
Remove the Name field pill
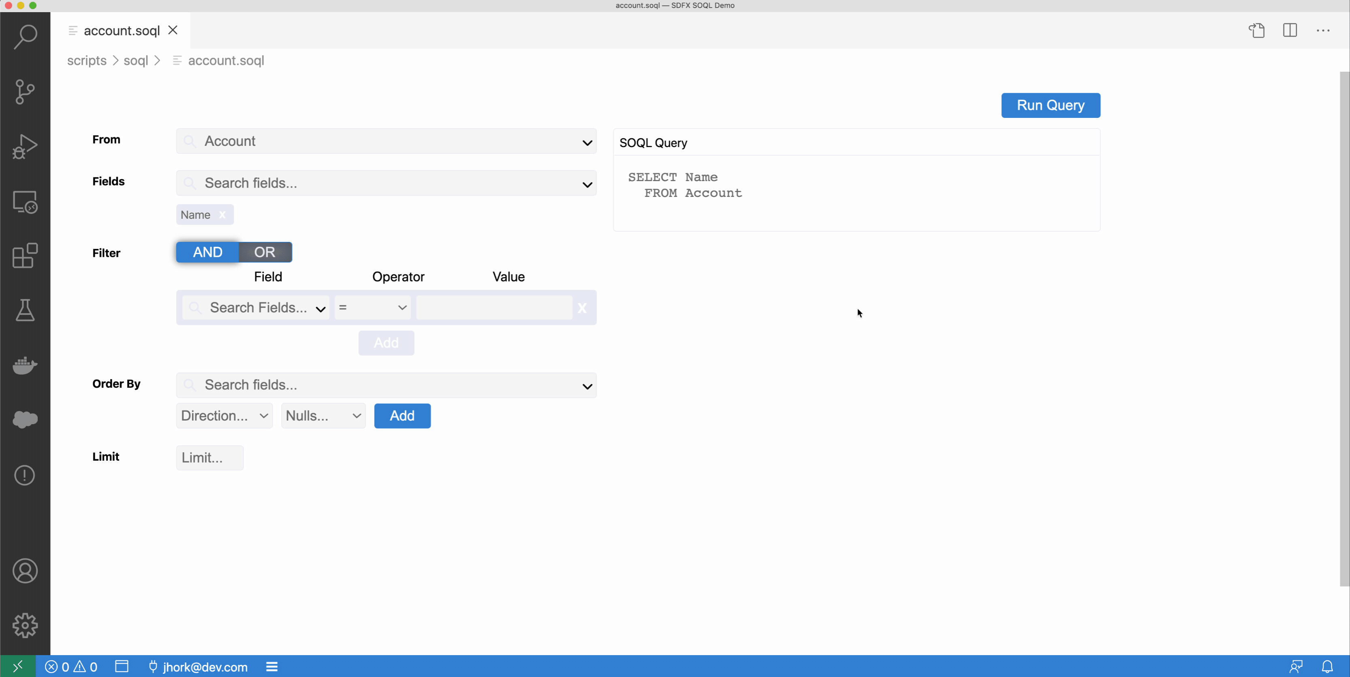pyautogui.click(x=222, y=215)
